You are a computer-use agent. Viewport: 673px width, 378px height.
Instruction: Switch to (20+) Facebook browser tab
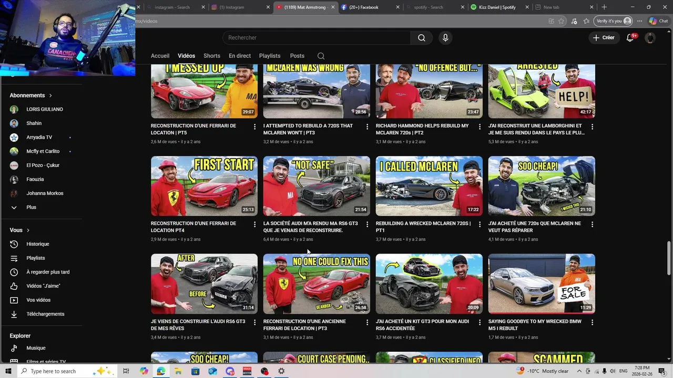[x=370, y=7]
